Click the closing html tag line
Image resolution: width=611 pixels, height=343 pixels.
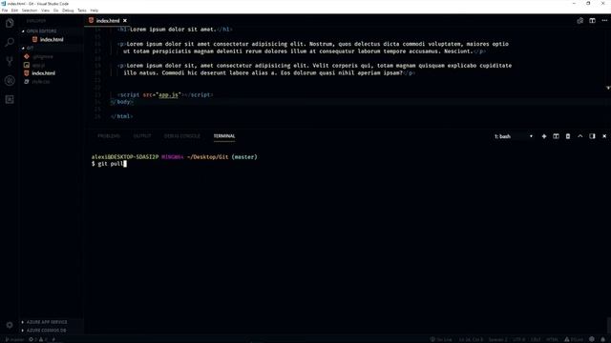coord(121,116)
